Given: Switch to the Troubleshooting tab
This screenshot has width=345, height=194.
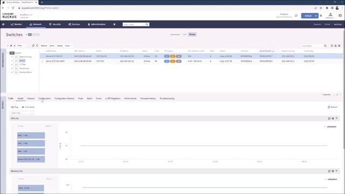Looking at the screenshot, I should point(167,99).
